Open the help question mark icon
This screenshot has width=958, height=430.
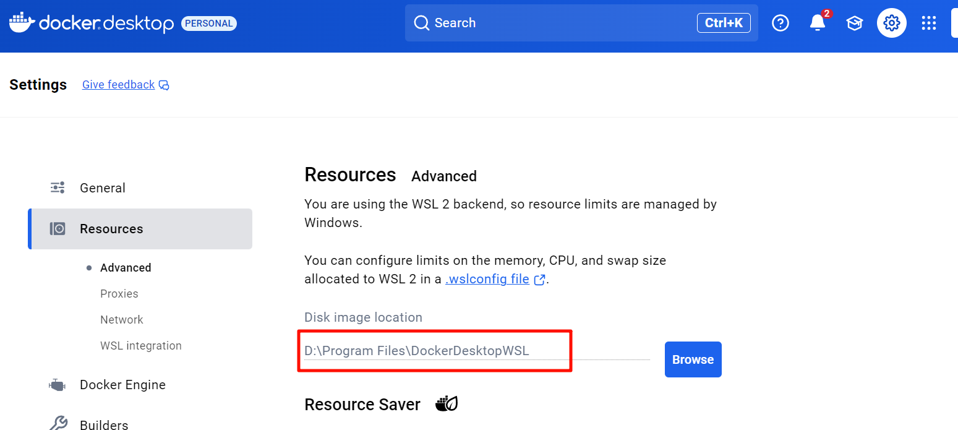[x=781, y=23]
